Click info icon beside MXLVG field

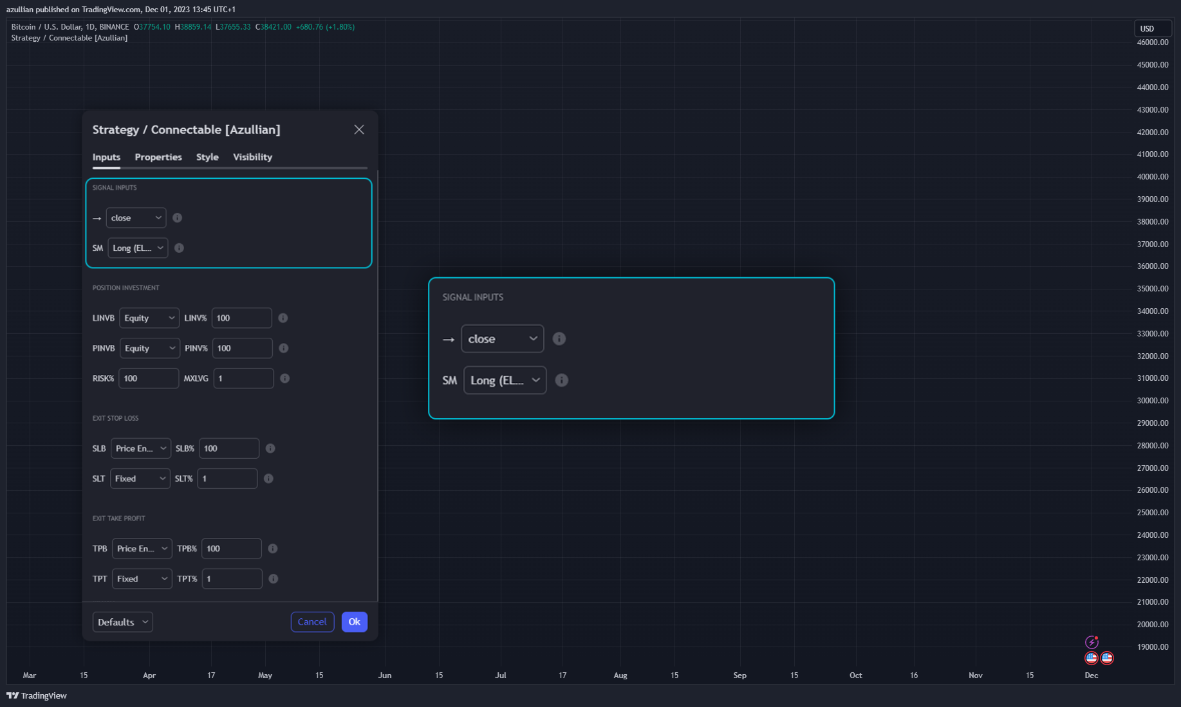[x=284, y=378]
